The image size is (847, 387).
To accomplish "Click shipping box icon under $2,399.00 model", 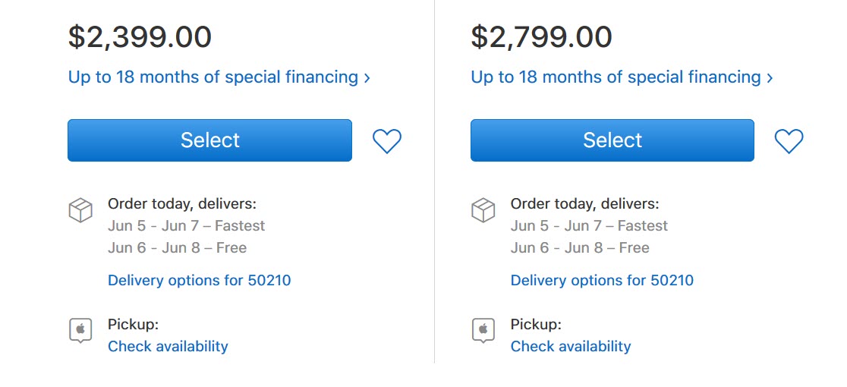I will tap(80, 211).
